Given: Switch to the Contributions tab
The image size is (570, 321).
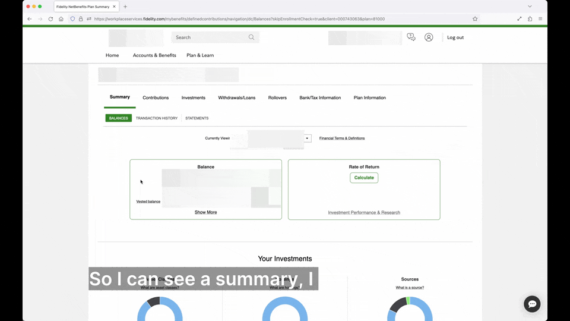Looking at the screenshot, I should (156, 97).
